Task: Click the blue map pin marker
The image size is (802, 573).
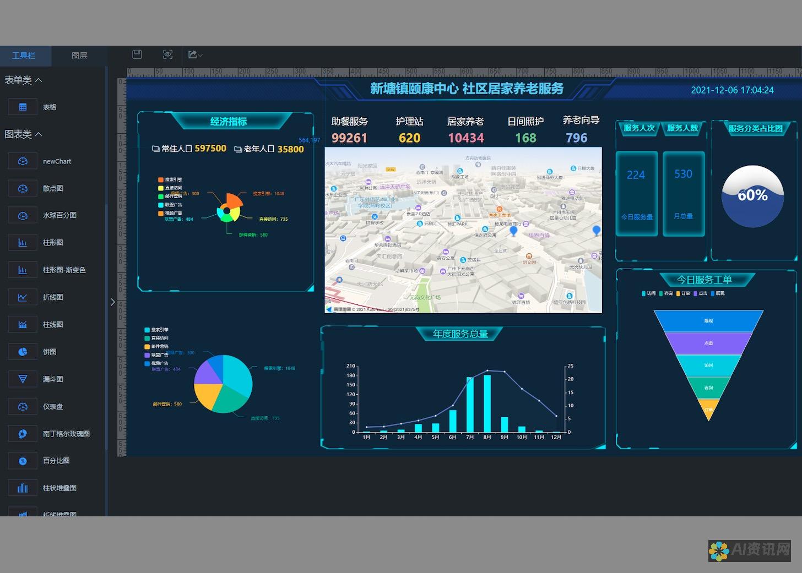Action: pos(513,231)
